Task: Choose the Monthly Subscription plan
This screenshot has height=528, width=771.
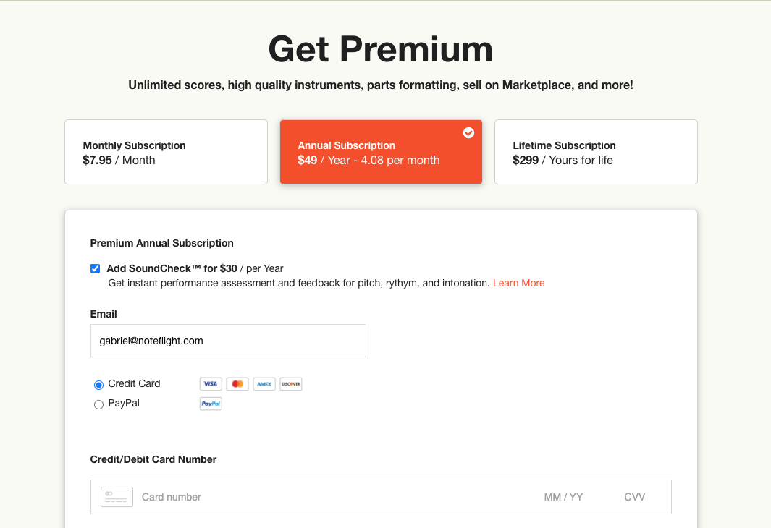Action: [166, 152]
